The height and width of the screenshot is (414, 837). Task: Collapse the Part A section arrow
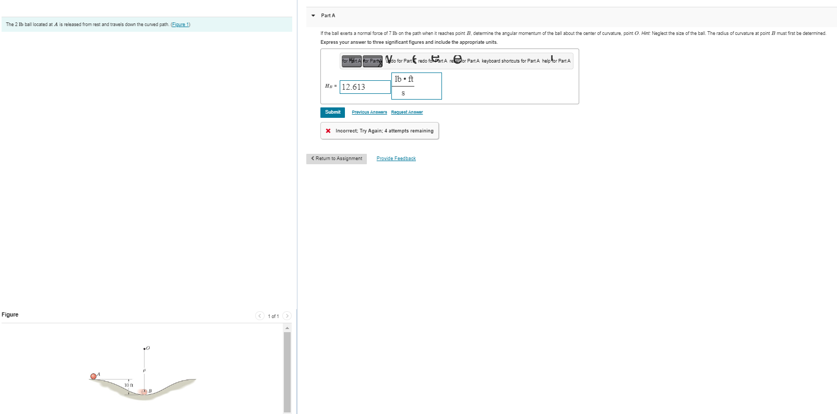[313, 16]
